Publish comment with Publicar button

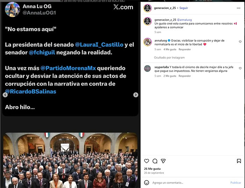pyautogui.click(x=236, y=182)
